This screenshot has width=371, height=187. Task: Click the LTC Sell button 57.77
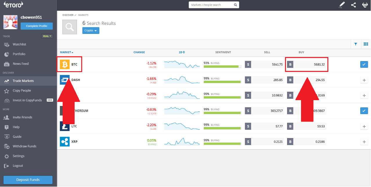[264, 126]
